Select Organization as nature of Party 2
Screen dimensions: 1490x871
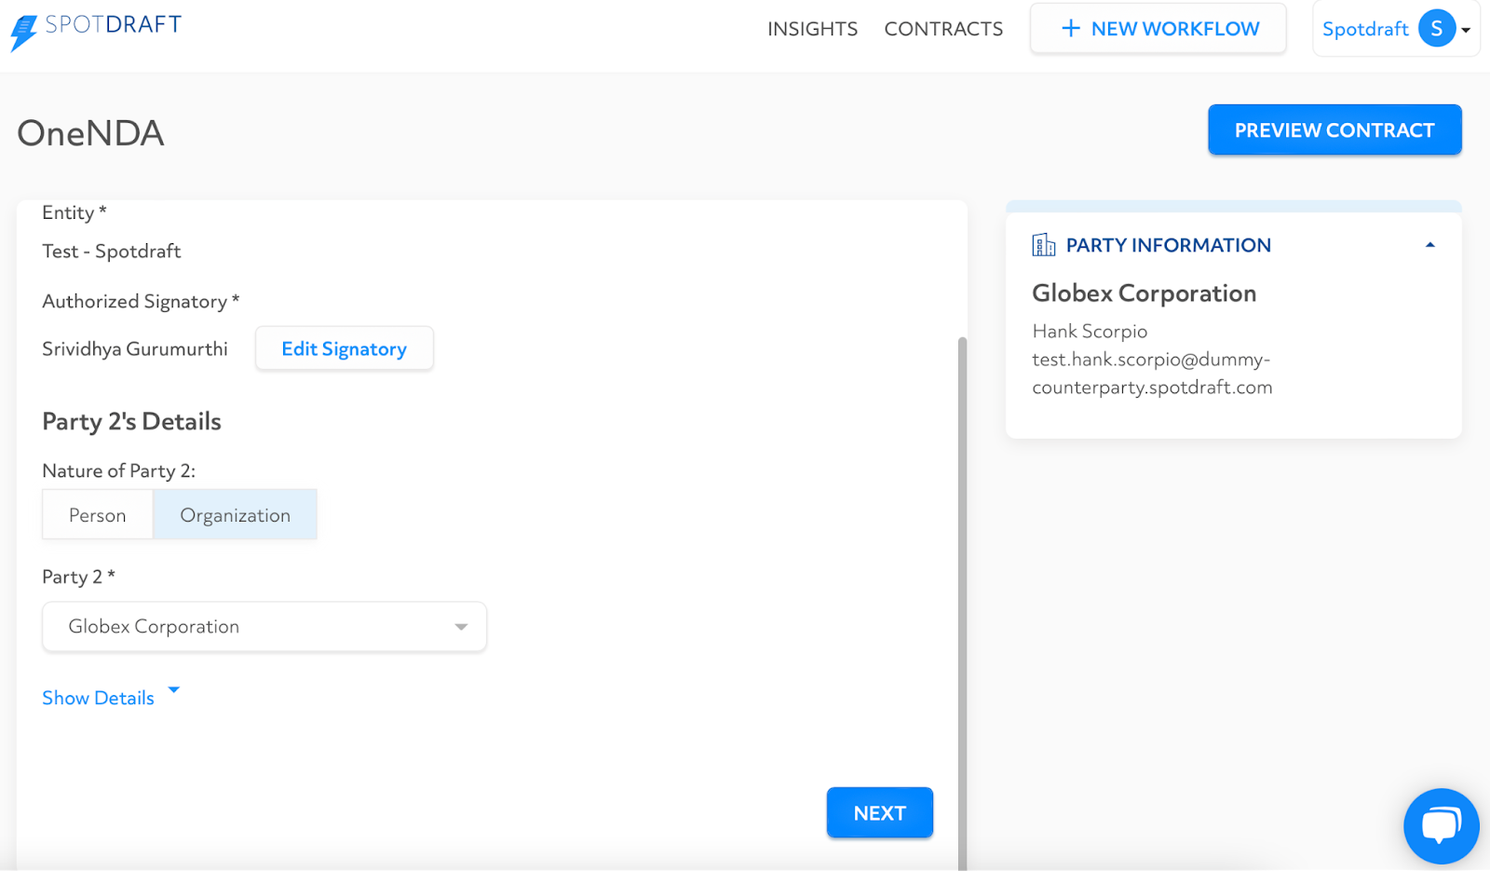235,515
